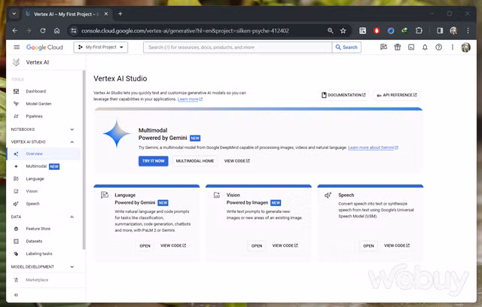This screenshot has width=482, height=307.
Task: Open the help question mark icon
Action: 438,47
